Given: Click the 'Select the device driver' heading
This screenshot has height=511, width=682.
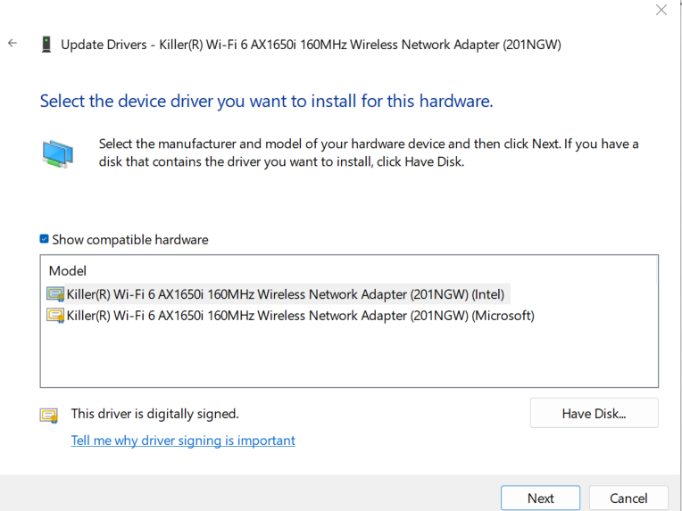Looking at the screenshot, I should coord(266,101).
